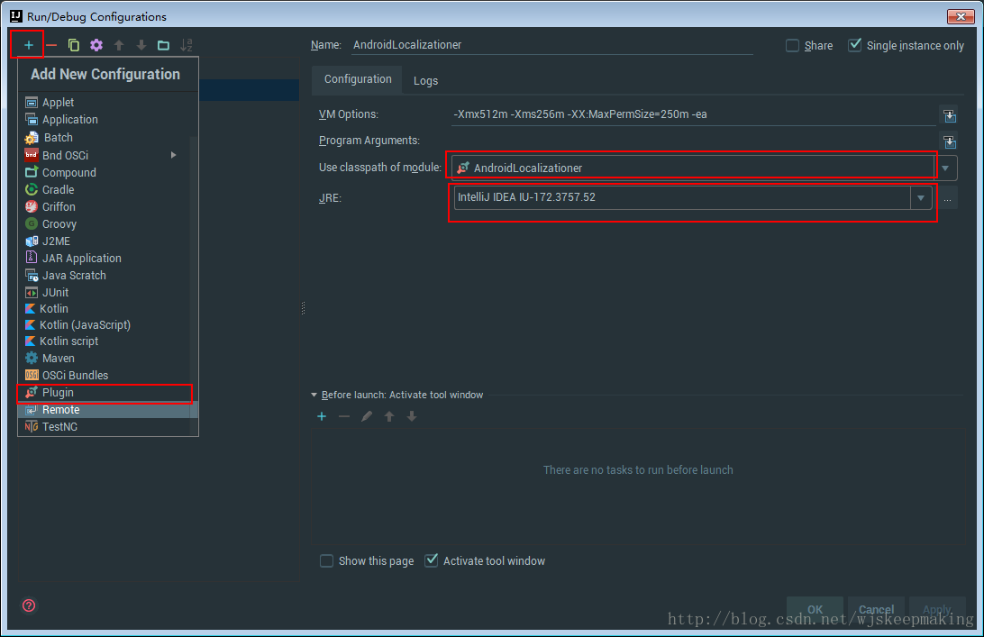Click the before launch move down arrow

[412, 416]
